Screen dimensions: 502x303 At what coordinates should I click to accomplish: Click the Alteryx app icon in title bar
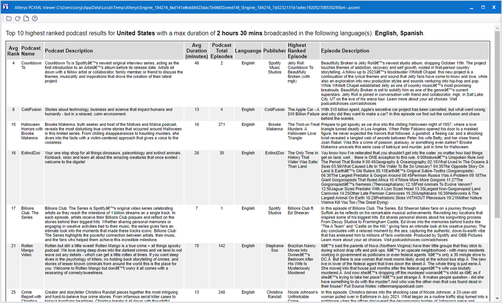(6, 7)
